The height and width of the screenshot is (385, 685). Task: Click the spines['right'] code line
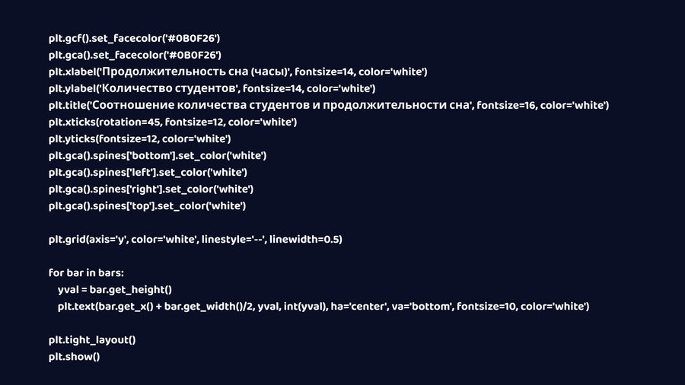(151, 189)
